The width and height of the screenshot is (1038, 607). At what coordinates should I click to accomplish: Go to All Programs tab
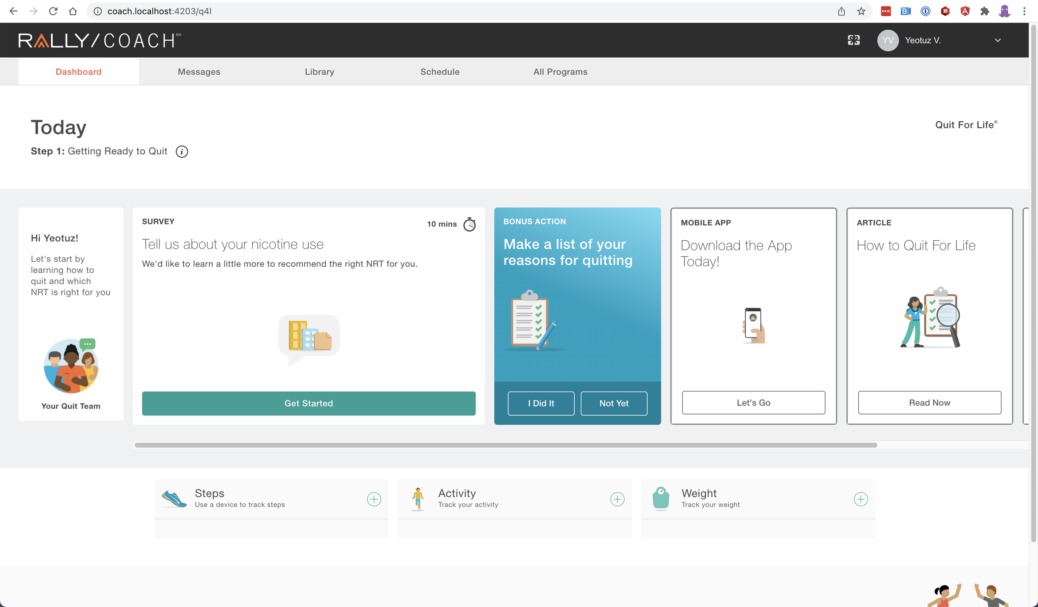(x=560, y=72)
